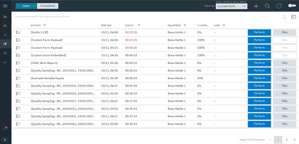Click the 00:08:26 overdue value
The width and height of the screenshot is (299, 144).
(131, 48)
